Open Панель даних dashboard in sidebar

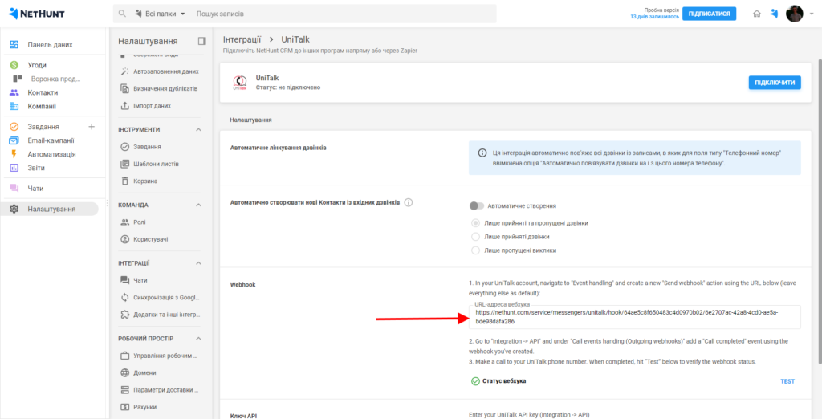coord(50,45)
